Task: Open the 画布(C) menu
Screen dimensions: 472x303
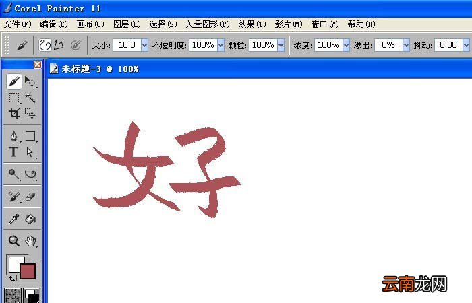Action: (x=90, y=24)
